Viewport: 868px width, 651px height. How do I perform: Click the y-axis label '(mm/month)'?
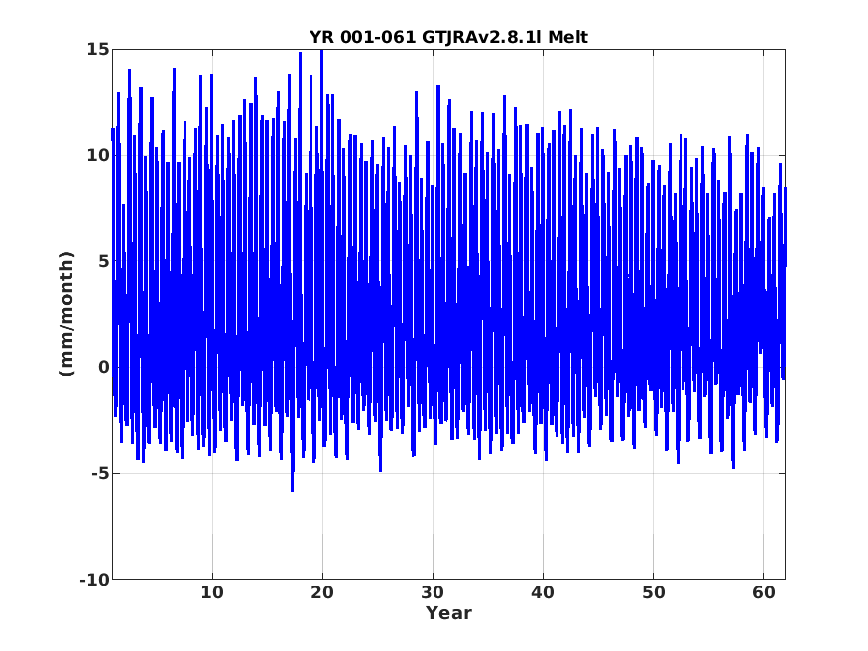66,314
